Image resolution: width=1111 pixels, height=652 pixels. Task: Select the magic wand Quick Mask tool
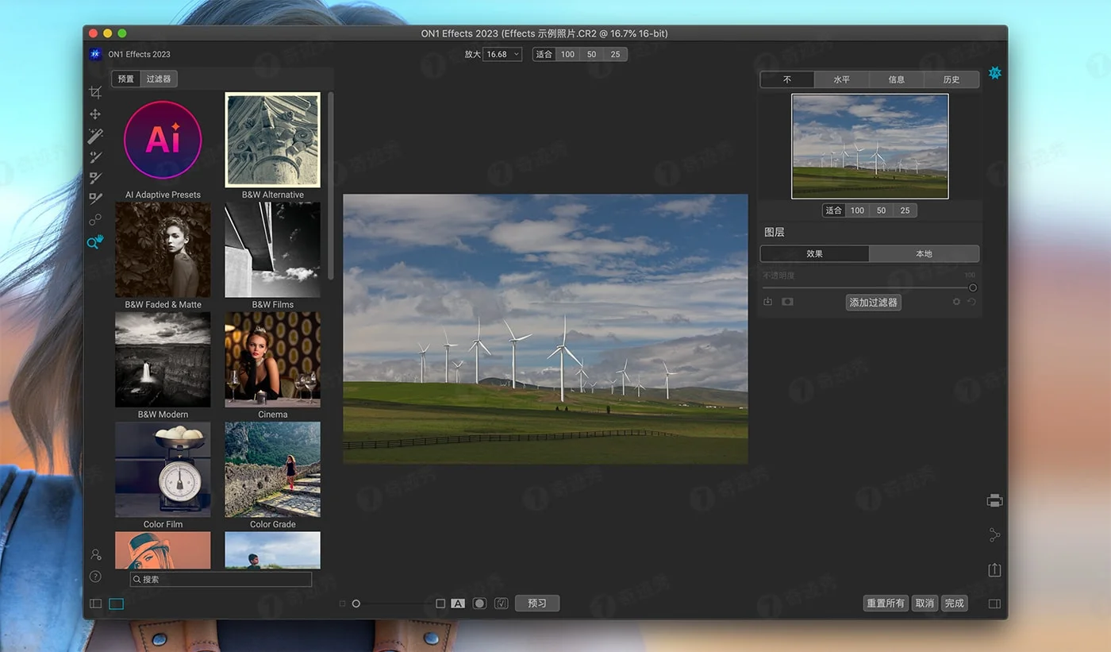tap(95, 136)
